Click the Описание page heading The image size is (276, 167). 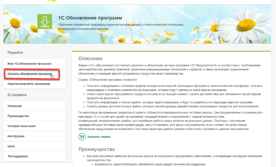(91, 58)
